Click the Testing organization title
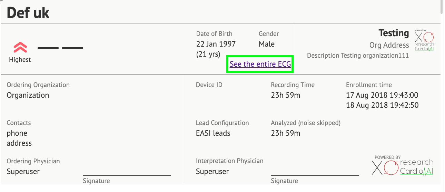 pyautogui.click(x=394, y=33)
